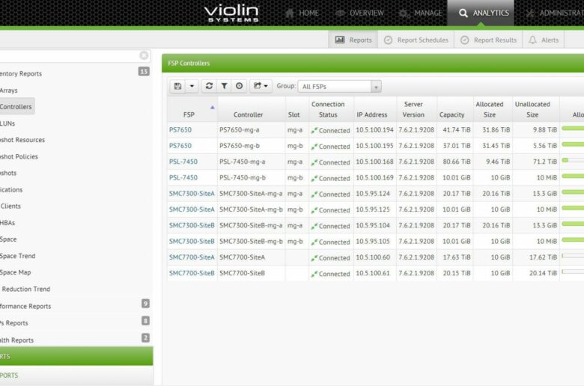The height and width of the screenshot is (386, 584).
Task: Open the PS7650 link in mg-a row
Action: click(180, 130)
